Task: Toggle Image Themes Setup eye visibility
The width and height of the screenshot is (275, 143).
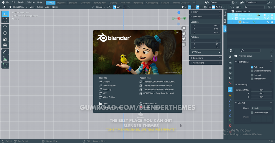Action: 268,19
